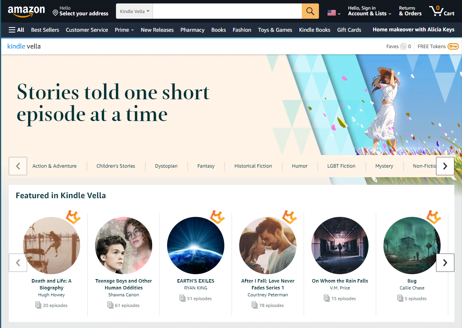Click into the Amazon search field
The height and width of the screenshot is (328, 462).
[x=227, y=11]
